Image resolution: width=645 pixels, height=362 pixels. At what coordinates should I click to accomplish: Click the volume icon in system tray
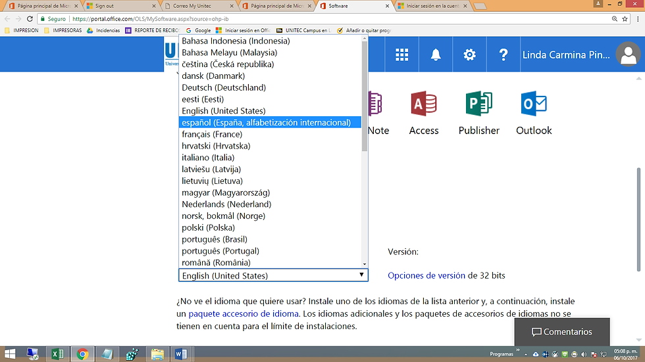click(x=584, y=355)
